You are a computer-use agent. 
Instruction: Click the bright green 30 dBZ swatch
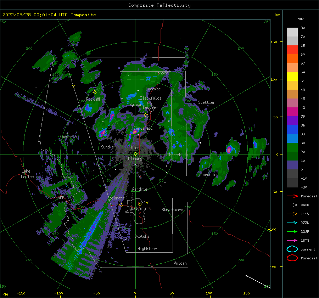click(x=292, y=147)
